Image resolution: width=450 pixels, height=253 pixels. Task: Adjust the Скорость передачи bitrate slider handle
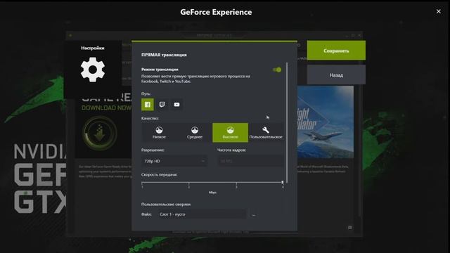click(283, 182)
